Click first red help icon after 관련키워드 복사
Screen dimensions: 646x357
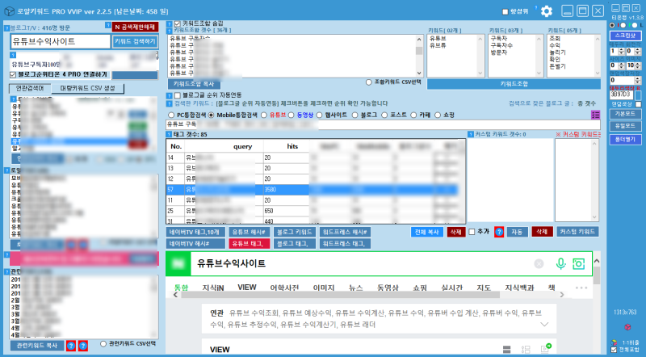(x=71, y=346)
